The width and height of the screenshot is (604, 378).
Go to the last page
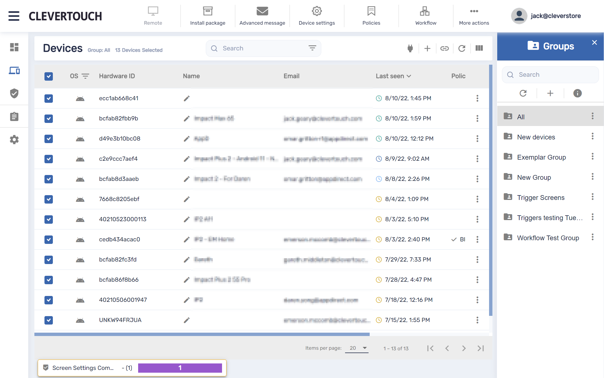pyautogui.click(x=481, y=348)
